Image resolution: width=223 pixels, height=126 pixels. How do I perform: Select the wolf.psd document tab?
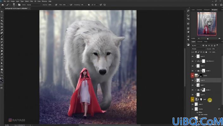pyautogui.click(x=16, y=9)
